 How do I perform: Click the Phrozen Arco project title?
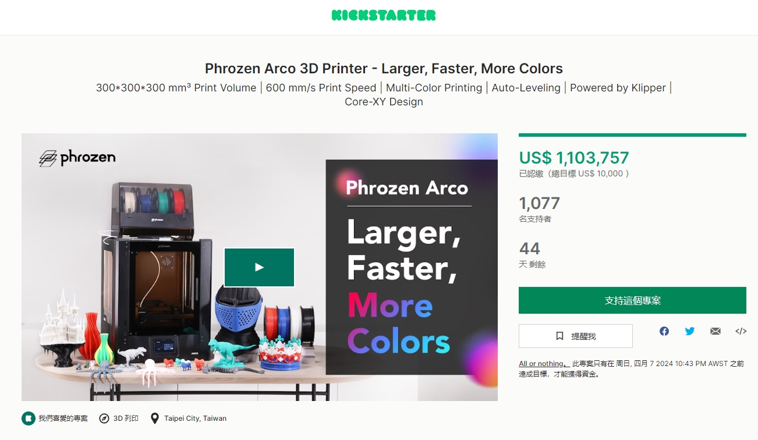(x=384, y=69)
